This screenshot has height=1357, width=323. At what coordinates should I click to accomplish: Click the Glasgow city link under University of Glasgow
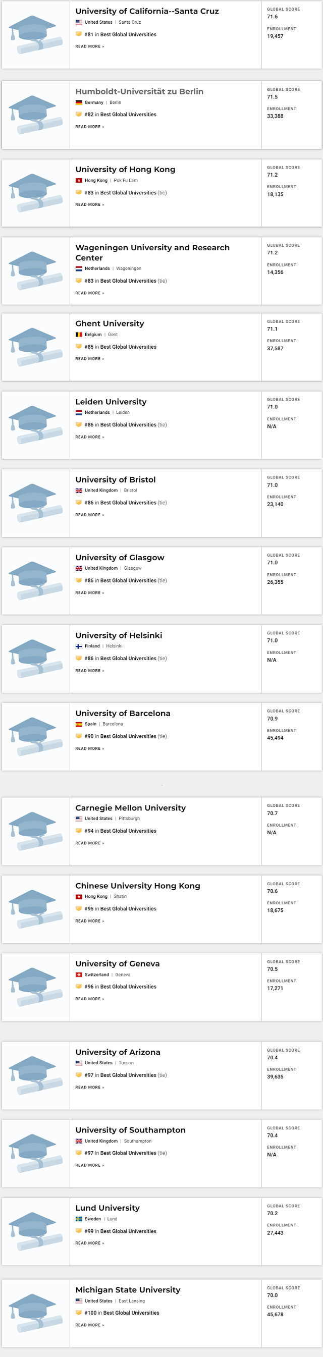click(132, 568)
